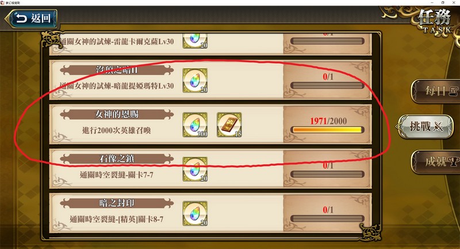
Task: Open the 每日 daily tasks tab
Action: (x=436, y=91)
